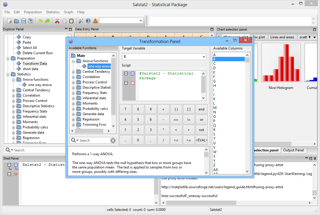The width and height of the screenshot is (320, 215).
Task: Collapse the Preparation node in Explorer Panel
Action: [x=8, y=59]
